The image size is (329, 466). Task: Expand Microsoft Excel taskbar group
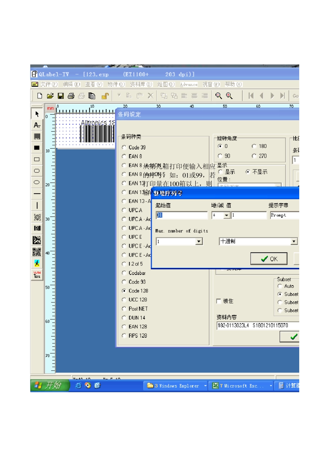[x=271, y=386]
